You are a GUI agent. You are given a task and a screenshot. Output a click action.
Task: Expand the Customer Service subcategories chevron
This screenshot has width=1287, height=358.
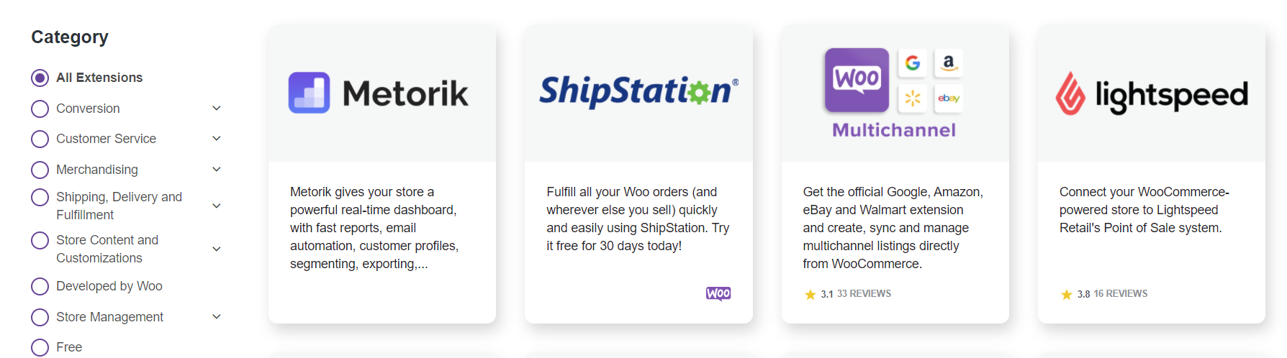217,138
